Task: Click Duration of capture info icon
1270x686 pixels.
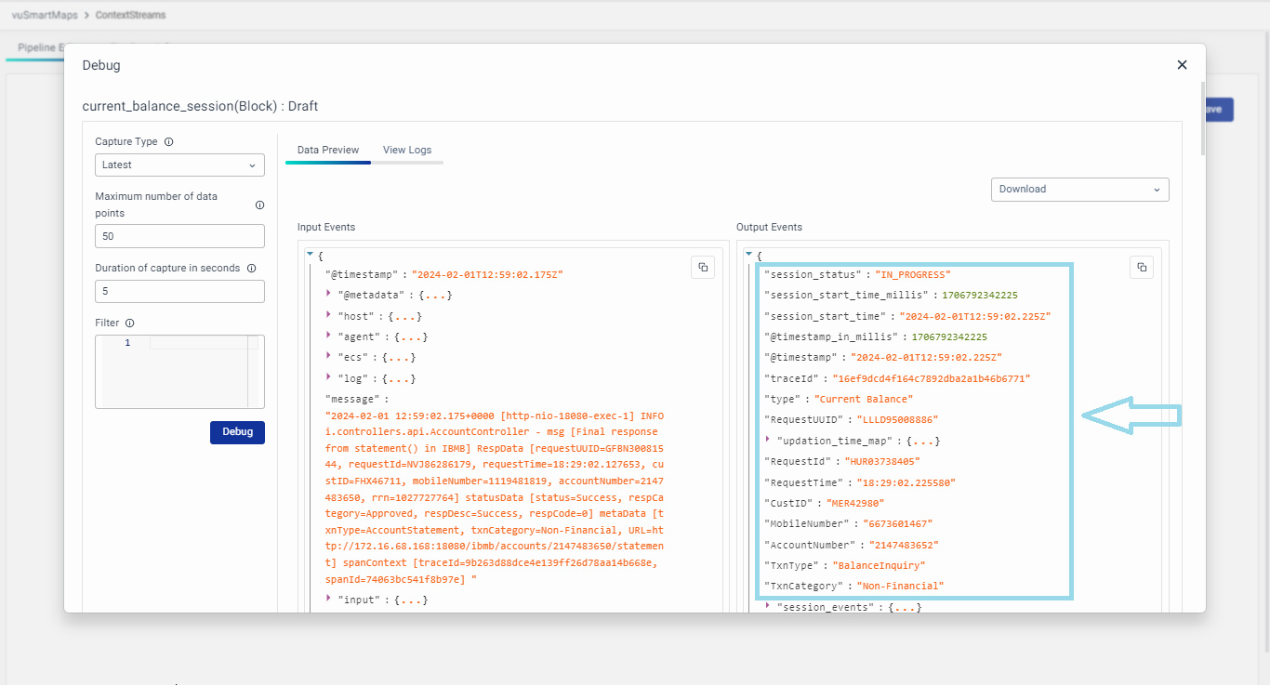Action: [250, 268]
